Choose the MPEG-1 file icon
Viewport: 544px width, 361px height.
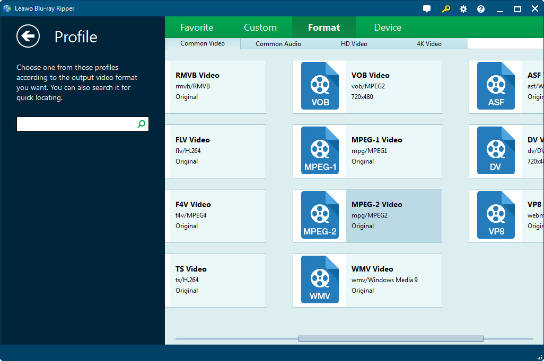click(x=320, y=151)
